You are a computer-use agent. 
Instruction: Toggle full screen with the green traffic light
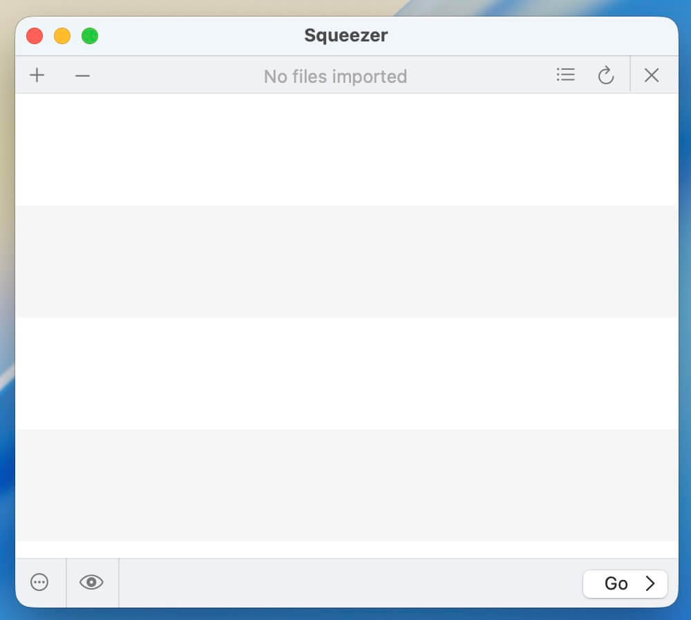[90, 35]
